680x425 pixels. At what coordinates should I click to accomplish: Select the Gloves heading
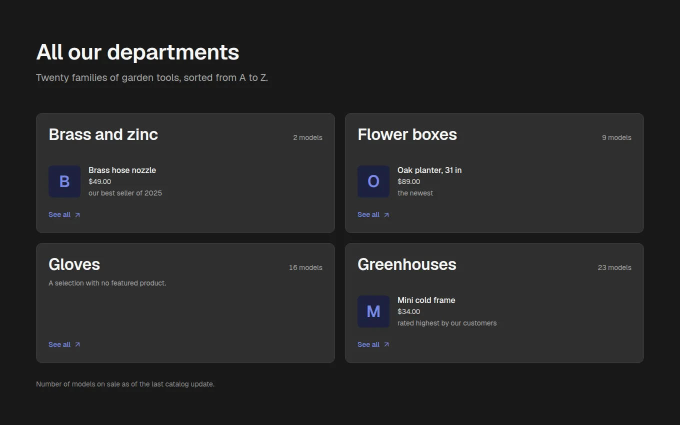pyautogui.click(x=74, y=264)
